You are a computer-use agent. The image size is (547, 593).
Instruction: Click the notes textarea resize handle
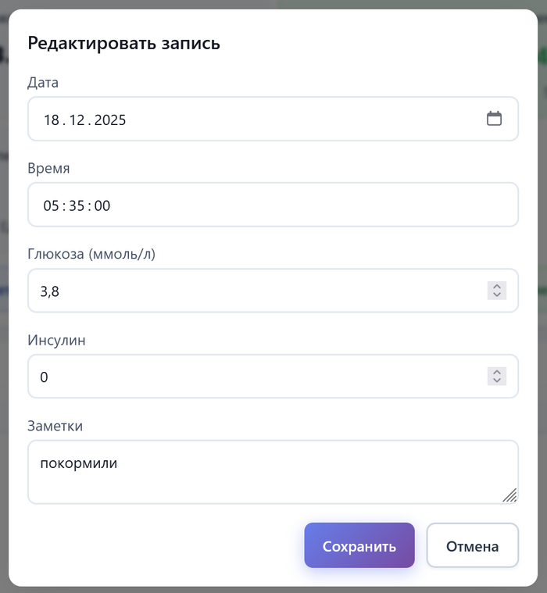[x=509, y=495]
